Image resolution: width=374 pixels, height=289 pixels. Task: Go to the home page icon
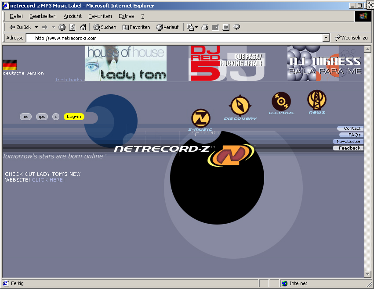[83, 27]
